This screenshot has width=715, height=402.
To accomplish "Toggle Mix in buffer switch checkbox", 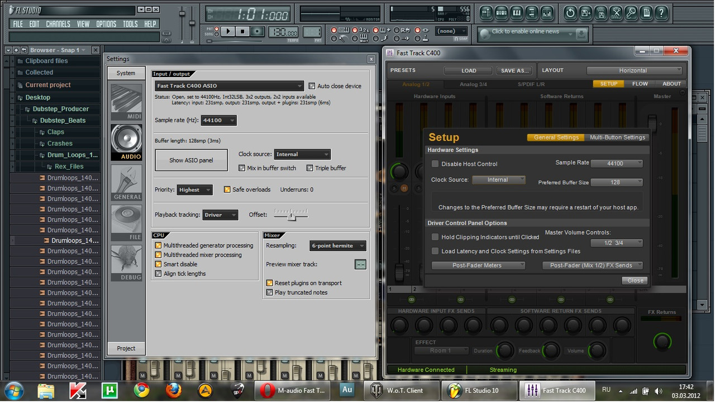I will click(242, 168).
